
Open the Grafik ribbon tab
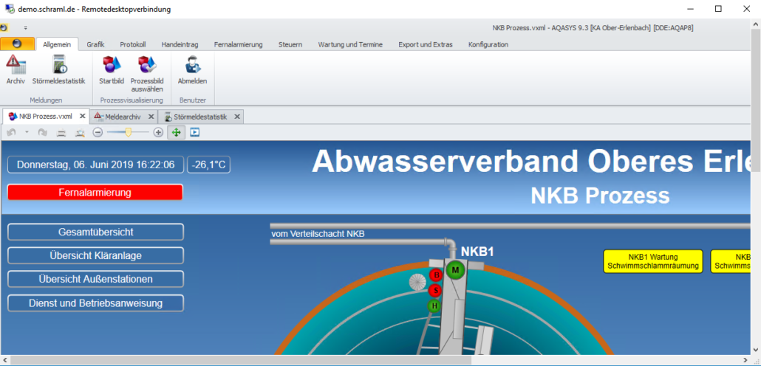pyautogui.click(x=95, y=44)
